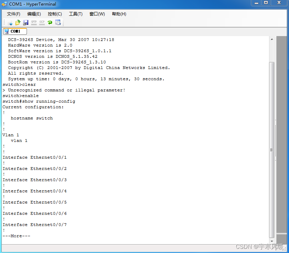Click the Copyright Digital China Networks line
Screen dimensions: 289x253
89,68
